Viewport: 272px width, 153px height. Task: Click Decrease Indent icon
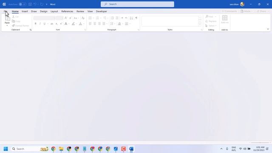point(112,18)
